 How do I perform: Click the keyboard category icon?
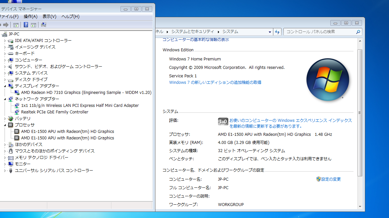click(11, 54)
